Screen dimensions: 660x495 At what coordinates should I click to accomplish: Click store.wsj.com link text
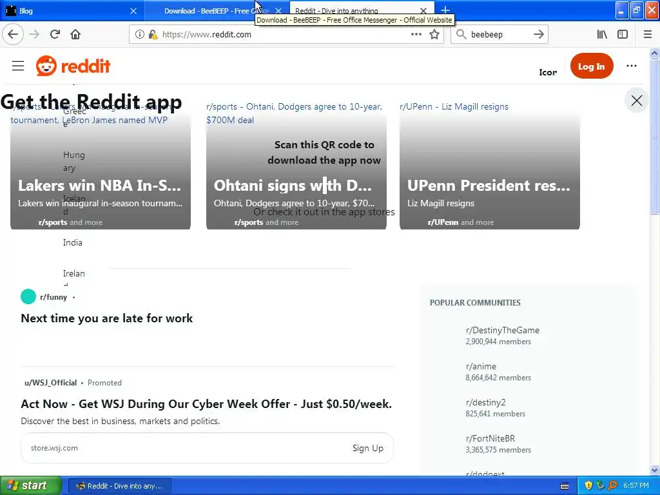[x=54, y=448]
